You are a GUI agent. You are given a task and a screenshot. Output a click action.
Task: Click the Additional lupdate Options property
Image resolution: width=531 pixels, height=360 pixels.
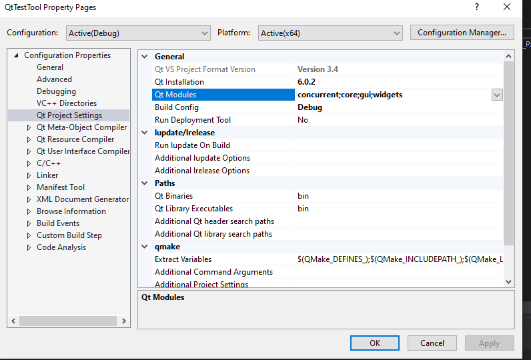tap(328, 158)
